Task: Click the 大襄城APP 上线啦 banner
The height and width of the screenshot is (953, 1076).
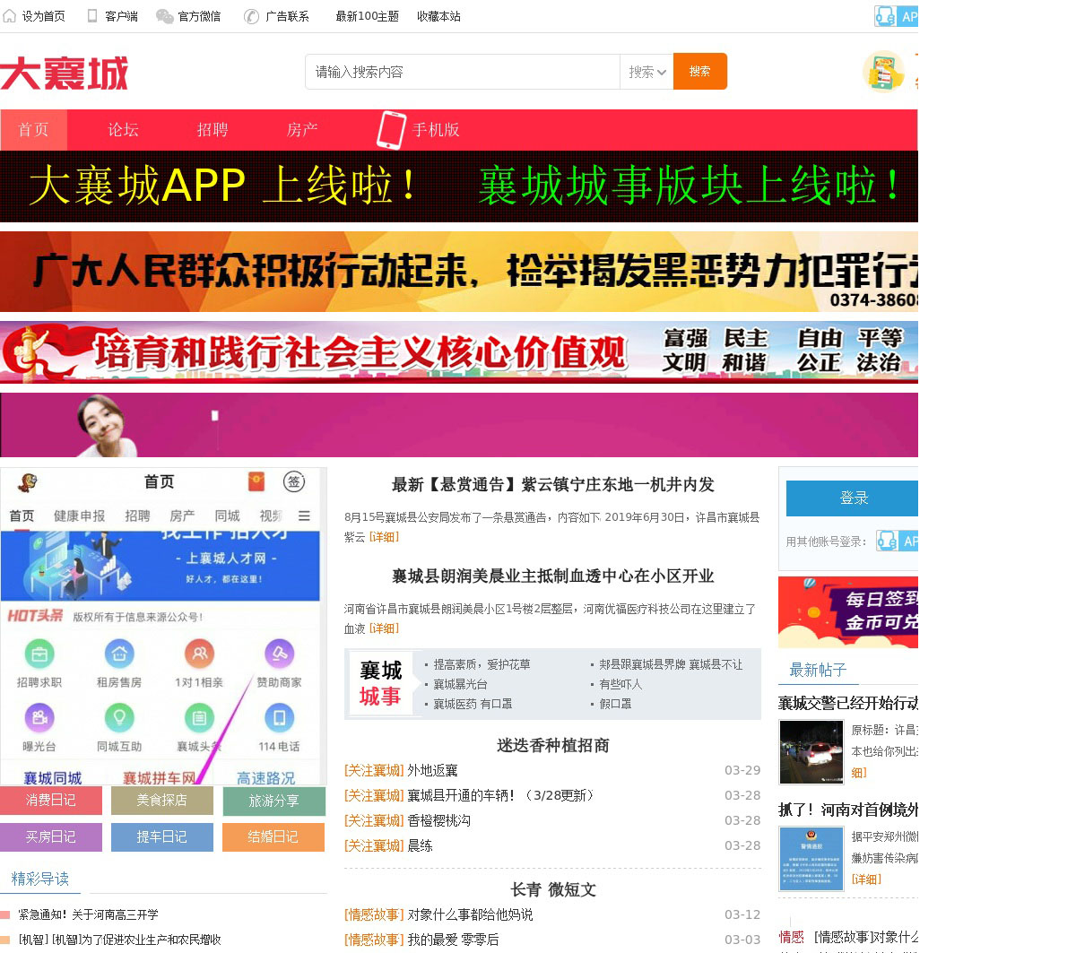Action: (x=459, y=186)
